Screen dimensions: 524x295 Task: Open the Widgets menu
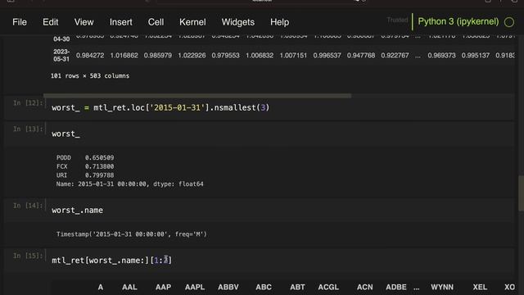coord(238,22)
